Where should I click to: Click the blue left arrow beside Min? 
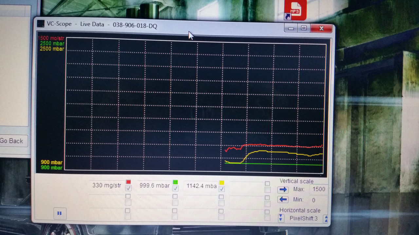pos(283,199)
